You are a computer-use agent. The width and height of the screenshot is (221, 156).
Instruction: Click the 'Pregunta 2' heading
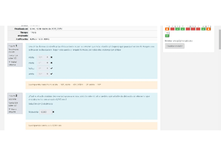point(13,96)
